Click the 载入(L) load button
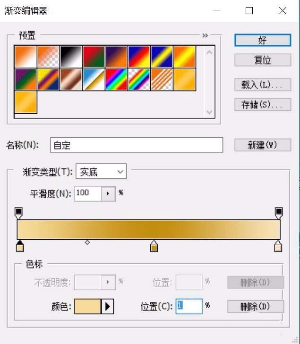 263,84
